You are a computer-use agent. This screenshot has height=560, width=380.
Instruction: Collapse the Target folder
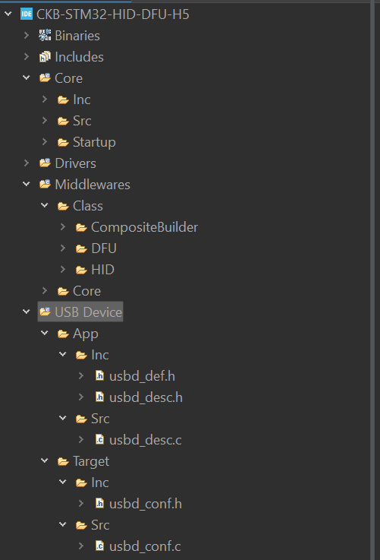[45, 460]
